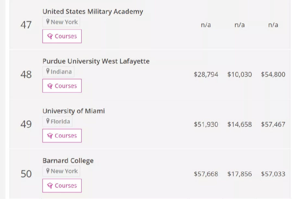The height and width of the screenshot is (199, 292).
Task: Click the location pin icon beside Indiana
Action: (x=48, y=72)
